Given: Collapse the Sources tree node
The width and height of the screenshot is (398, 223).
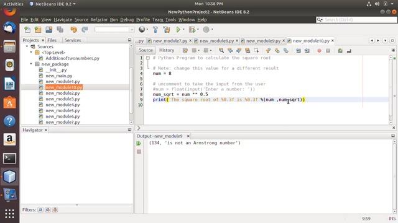Looking at the screenshot, I should pos(27,46).
